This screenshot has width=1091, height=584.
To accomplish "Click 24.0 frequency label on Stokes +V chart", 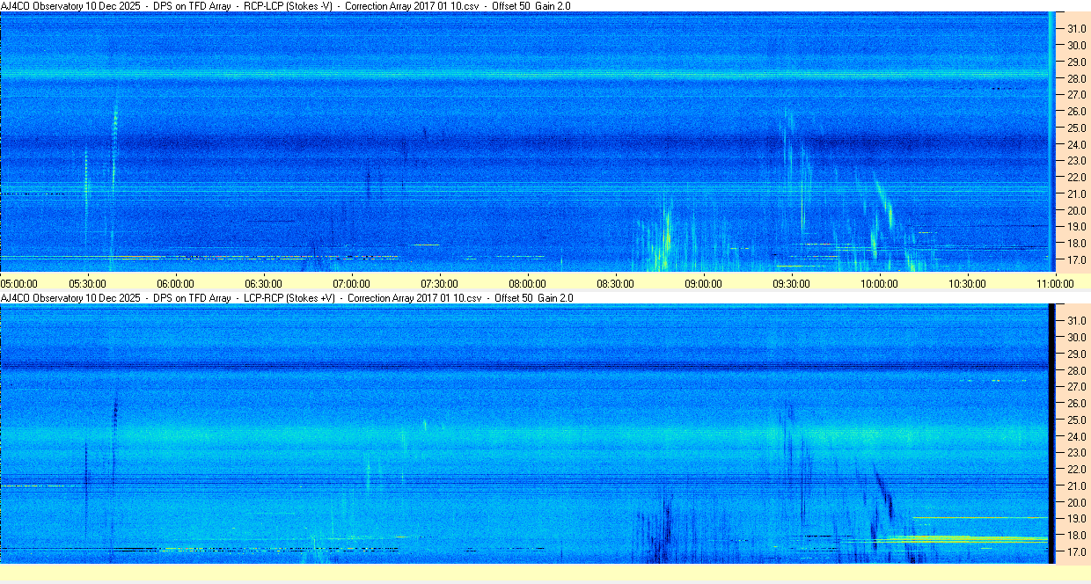I will pos(1077,436).
